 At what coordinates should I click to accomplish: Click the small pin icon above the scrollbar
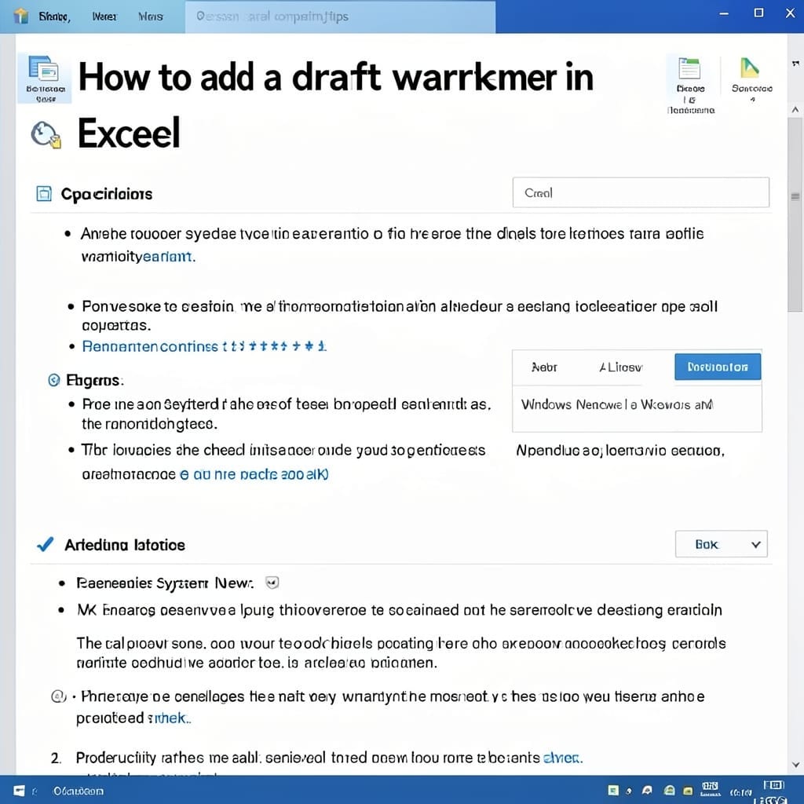point(795,63)
